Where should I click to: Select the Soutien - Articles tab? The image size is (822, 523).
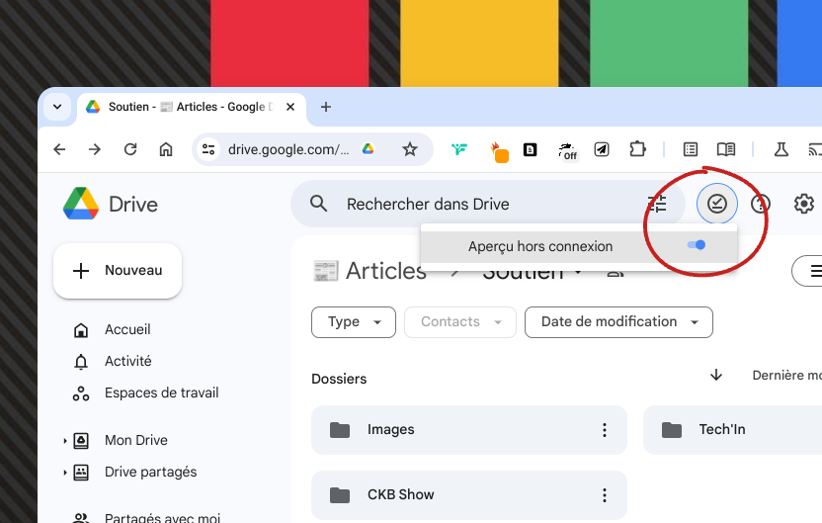pyautogui.click(x=190, y=107)
